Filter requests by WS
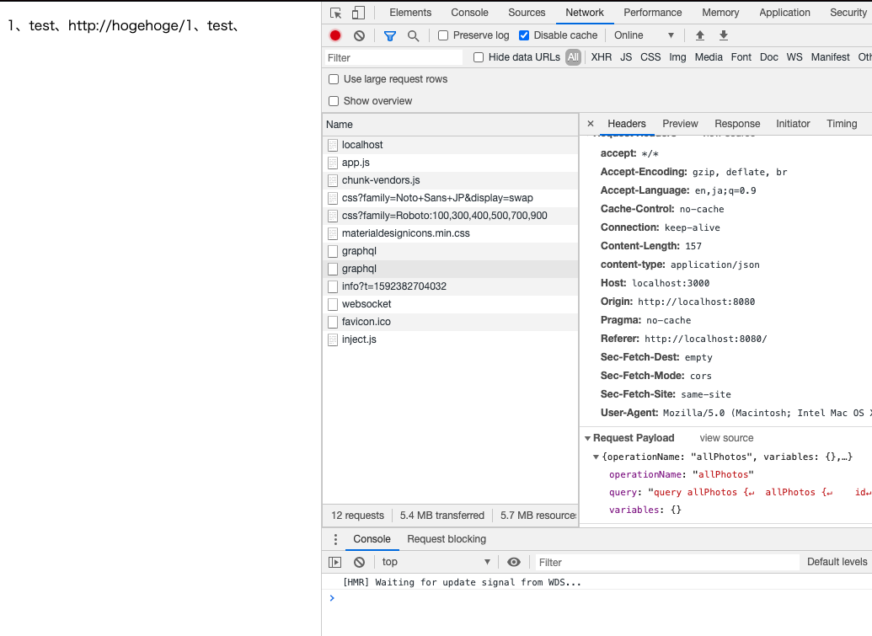The image size is (872, 636). tap(794, 57)
